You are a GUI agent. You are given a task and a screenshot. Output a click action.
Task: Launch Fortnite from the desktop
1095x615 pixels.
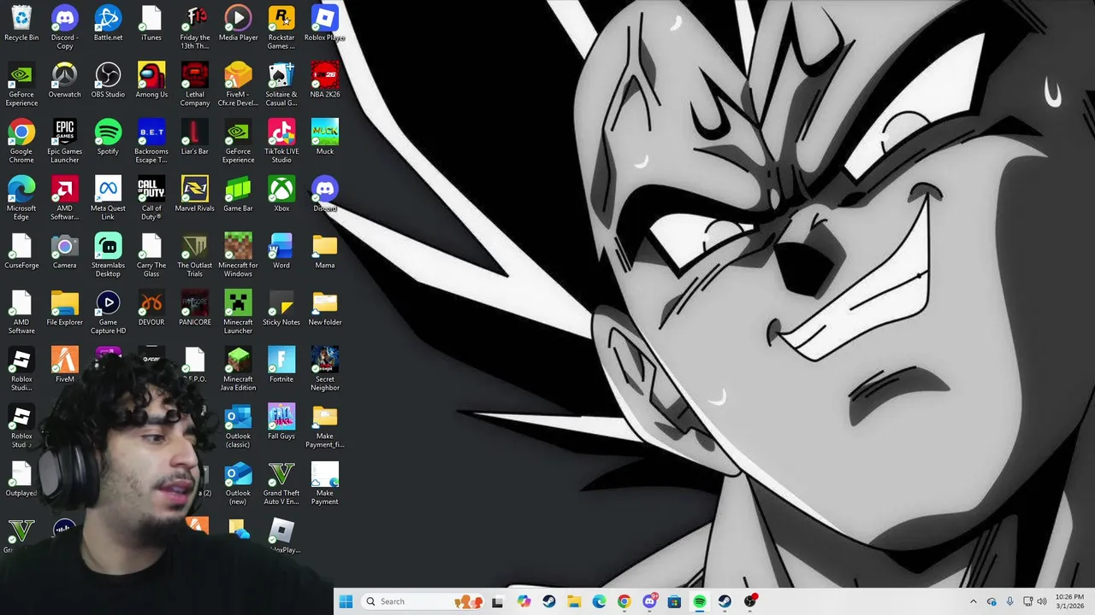[281, 366]
